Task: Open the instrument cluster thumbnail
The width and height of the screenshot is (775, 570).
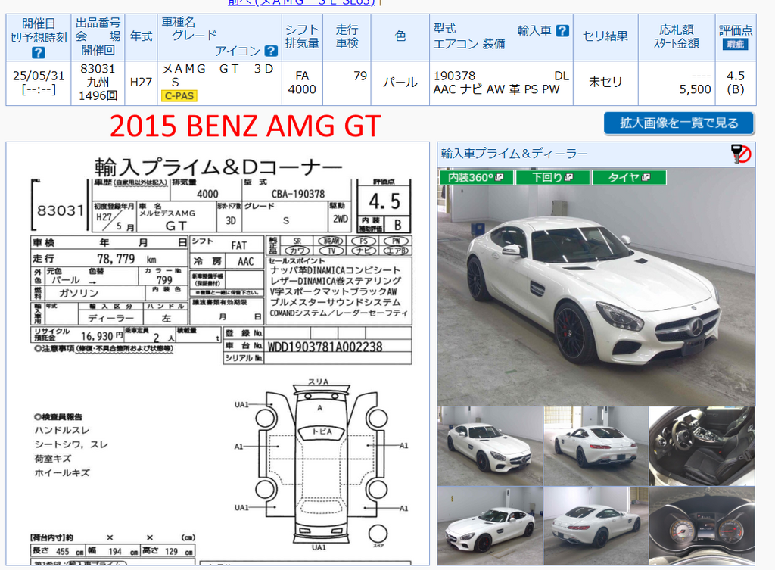Action: pyautogui.click(x=702, y=526)
